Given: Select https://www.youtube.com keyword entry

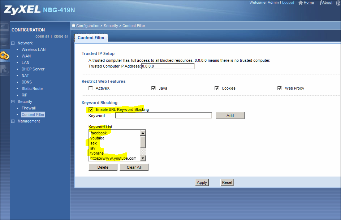Looking at the screenshot, I should [115, 158].
